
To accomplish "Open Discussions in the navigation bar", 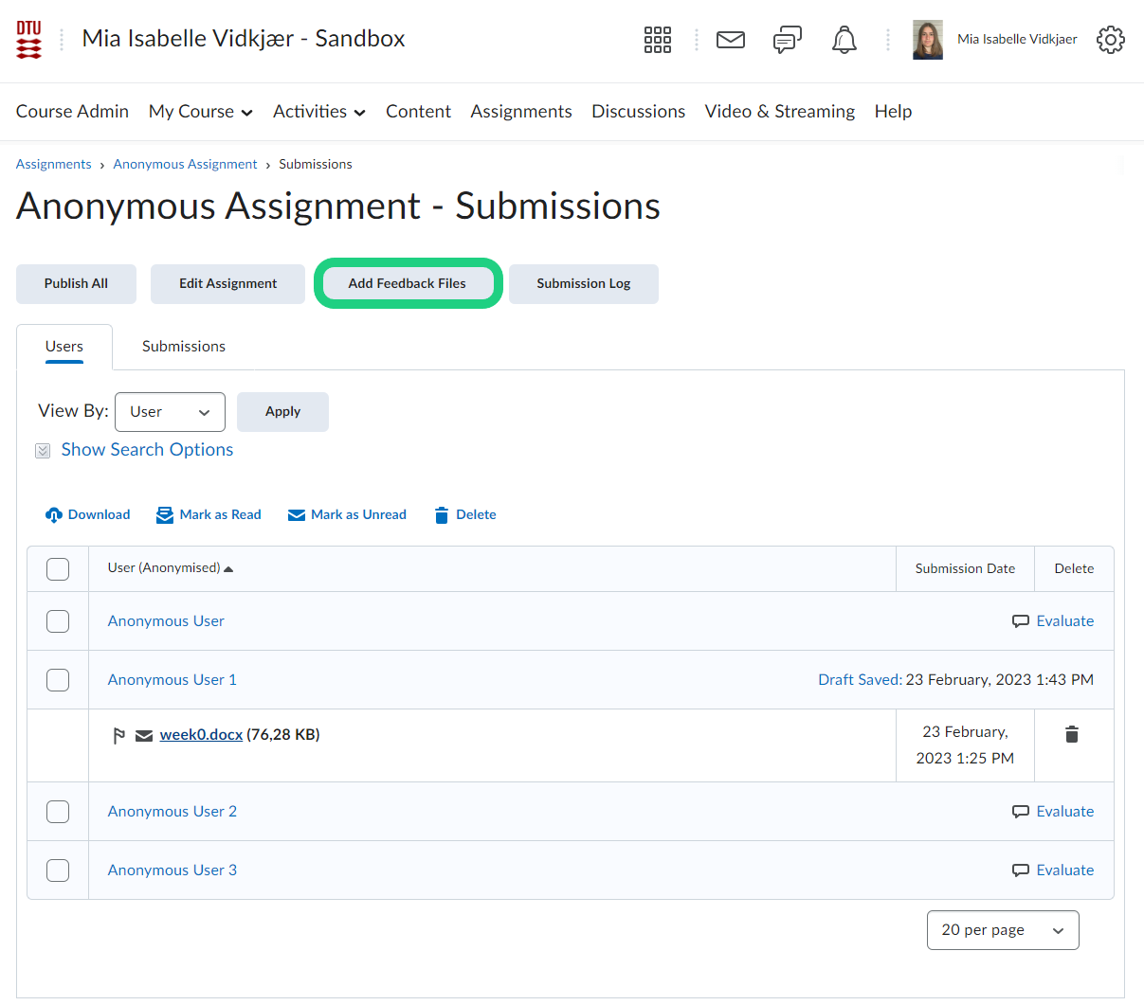I will 638,112.
